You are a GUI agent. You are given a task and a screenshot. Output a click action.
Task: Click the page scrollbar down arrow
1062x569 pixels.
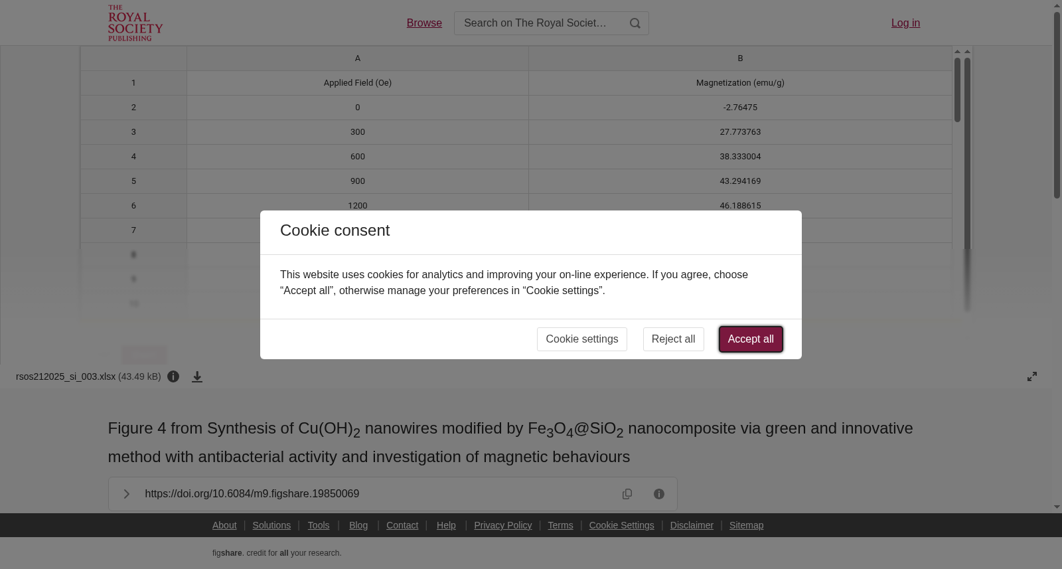coord(1057,507)
